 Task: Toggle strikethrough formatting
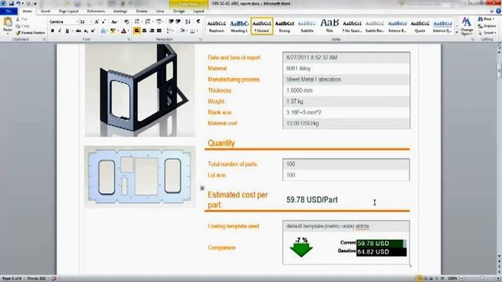coord(78,31)
